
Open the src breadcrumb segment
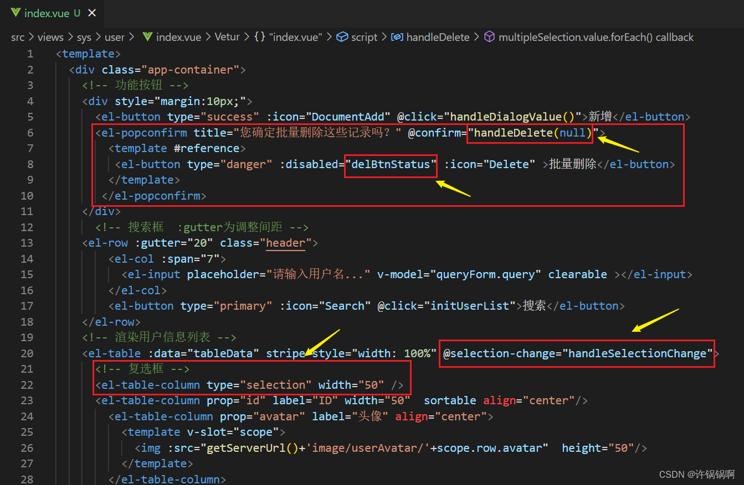[18, 37]
